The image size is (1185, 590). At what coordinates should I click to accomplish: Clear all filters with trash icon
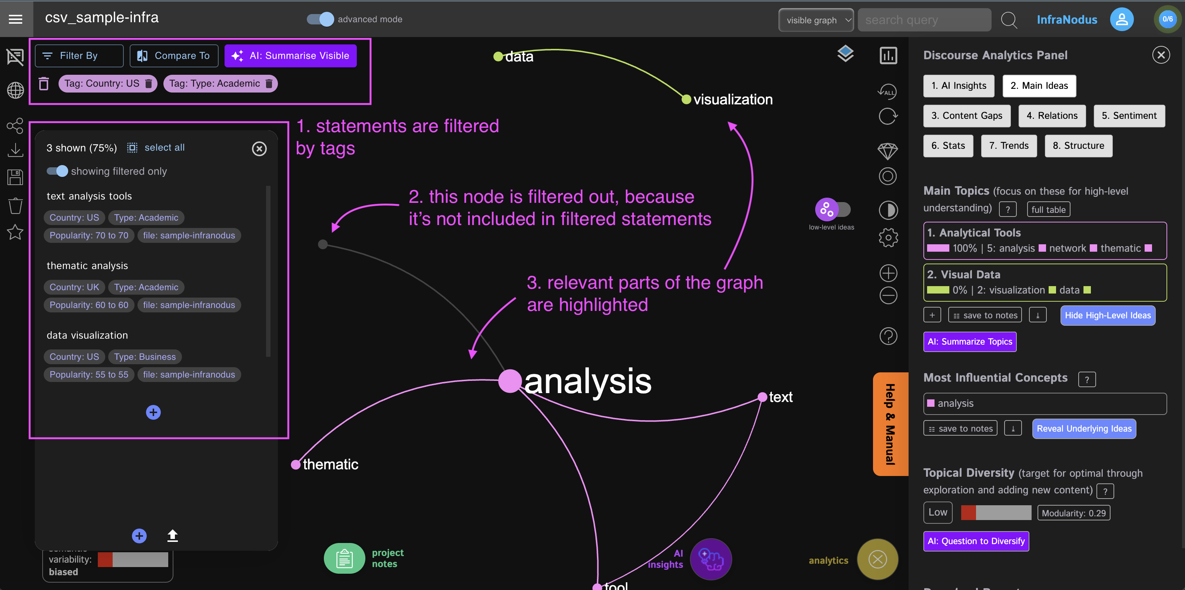click(x=44, y=84)
